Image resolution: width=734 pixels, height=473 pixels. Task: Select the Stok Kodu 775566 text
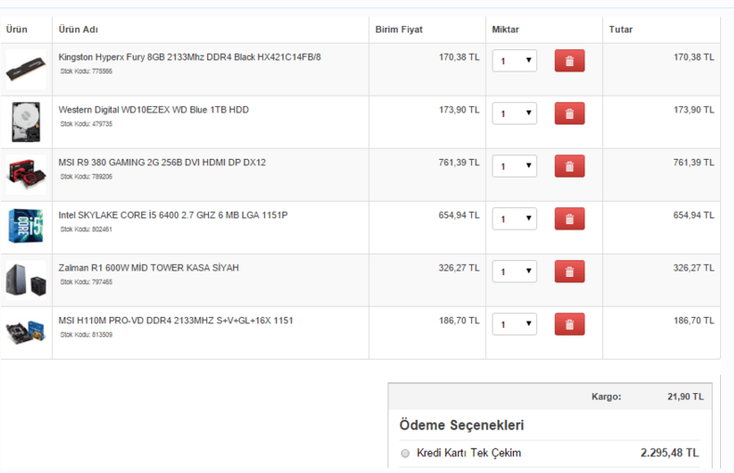pos(86,72)
